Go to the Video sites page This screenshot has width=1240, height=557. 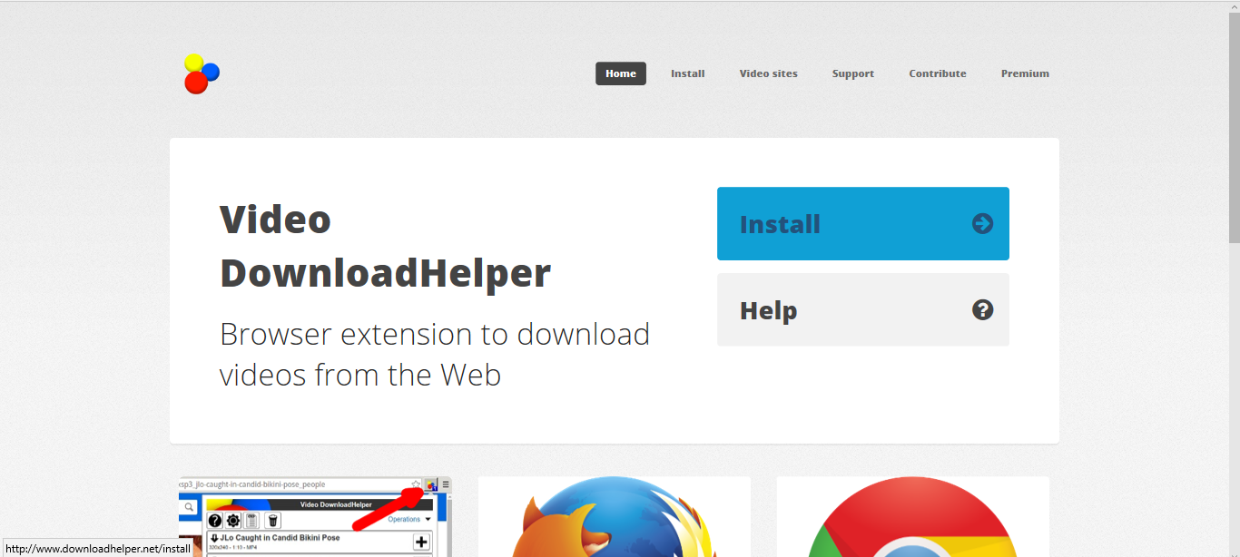click(769, 73)
